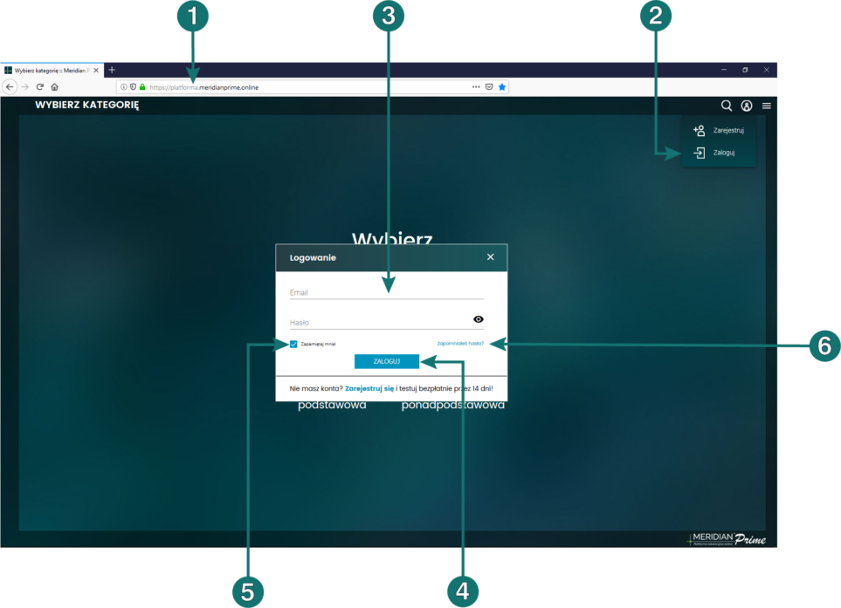Go to the browser home icon
841x608 pixels.
tap(55, 86)
